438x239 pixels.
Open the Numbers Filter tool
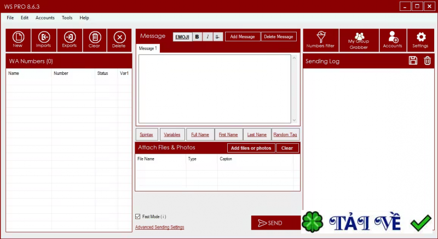[x=321, y=40]
